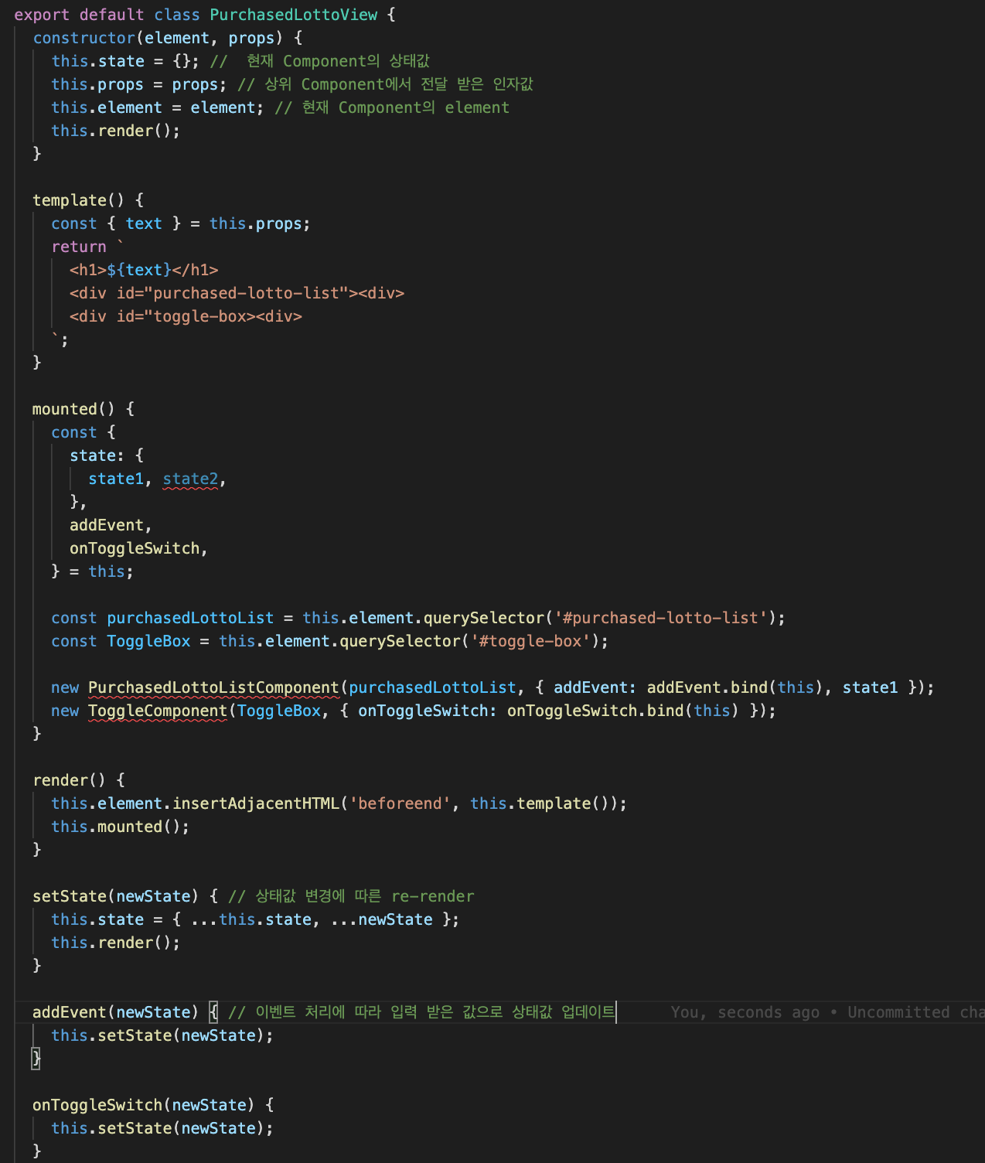Click the template() method name
The image size is (985, 1163).
[70, 200]
